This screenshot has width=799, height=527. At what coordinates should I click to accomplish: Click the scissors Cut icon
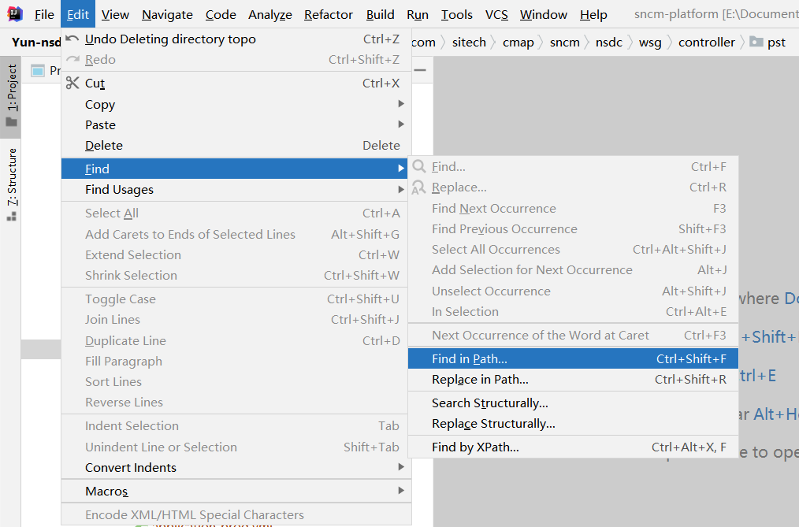click(x=72, y=83)
